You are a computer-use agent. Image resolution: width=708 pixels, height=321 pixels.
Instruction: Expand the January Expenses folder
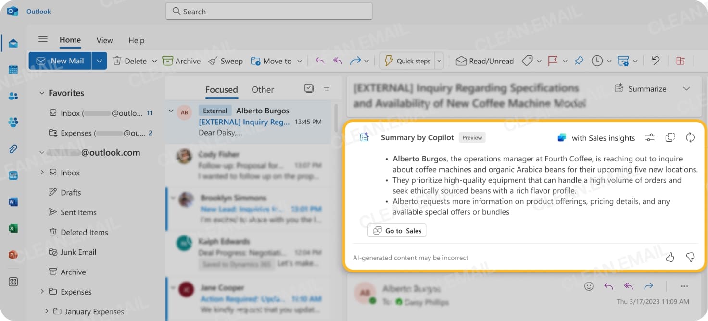(x=46, y=311)
